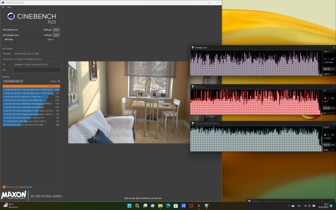
Task: Click the gray-blue square button in Orologi Core
Action: point(333,59)
